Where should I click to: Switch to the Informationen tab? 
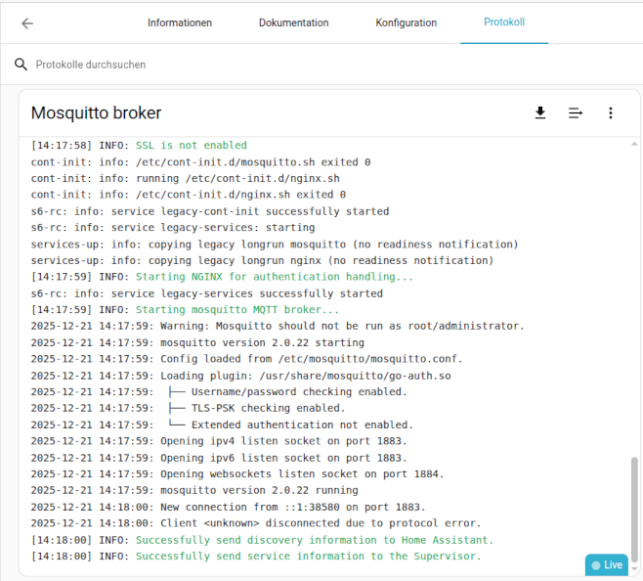[180, 22]
